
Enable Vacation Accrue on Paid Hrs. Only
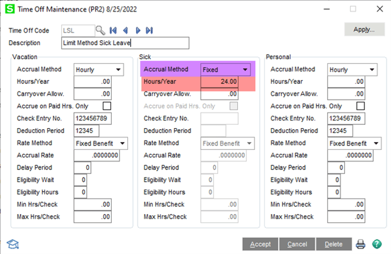tap(107, 106)
